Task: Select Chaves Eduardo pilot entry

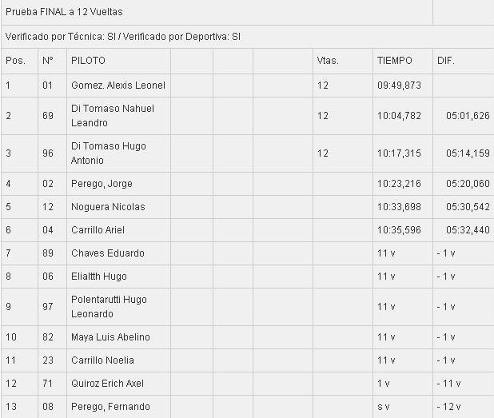Action: point(108,253)
